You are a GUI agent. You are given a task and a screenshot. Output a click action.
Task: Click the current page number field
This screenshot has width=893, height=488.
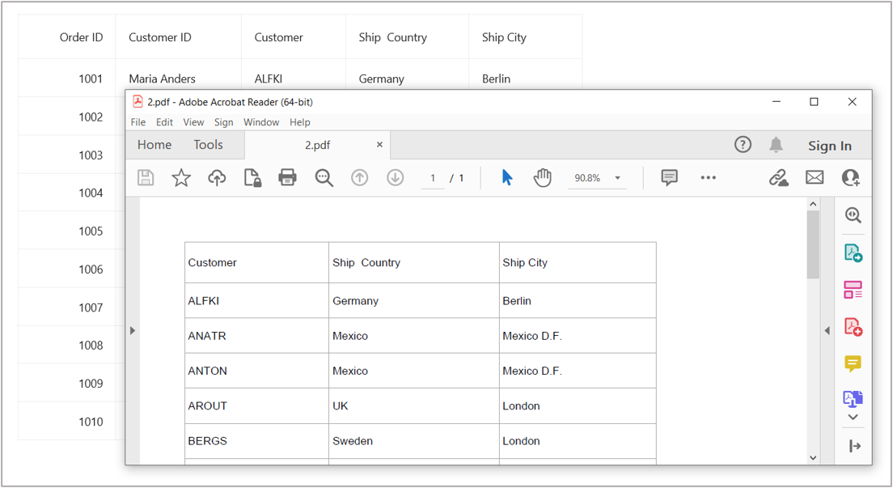point(433,178)
